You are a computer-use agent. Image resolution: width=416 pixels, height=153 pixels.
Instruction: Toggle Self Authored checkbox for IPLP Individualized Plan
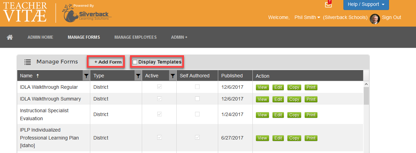pos(197,138)
